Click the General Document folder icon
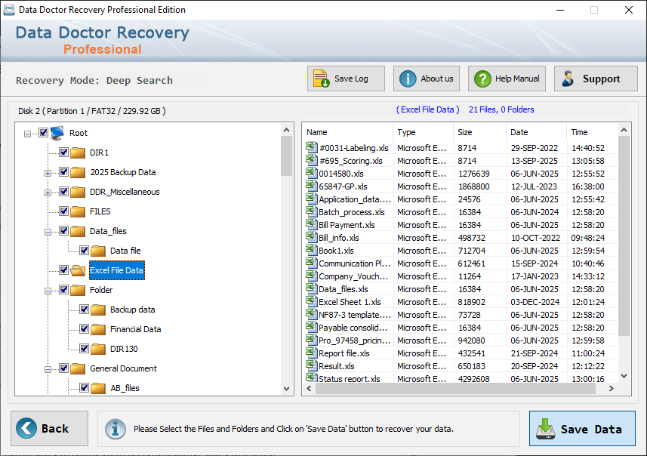The image size is (647, 456). click(x=78, y=368)
